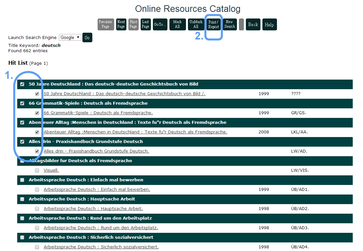The image size is (363, 251).
Task: Expand the search engine Google dropdown
Action: (x=70, y=37)
